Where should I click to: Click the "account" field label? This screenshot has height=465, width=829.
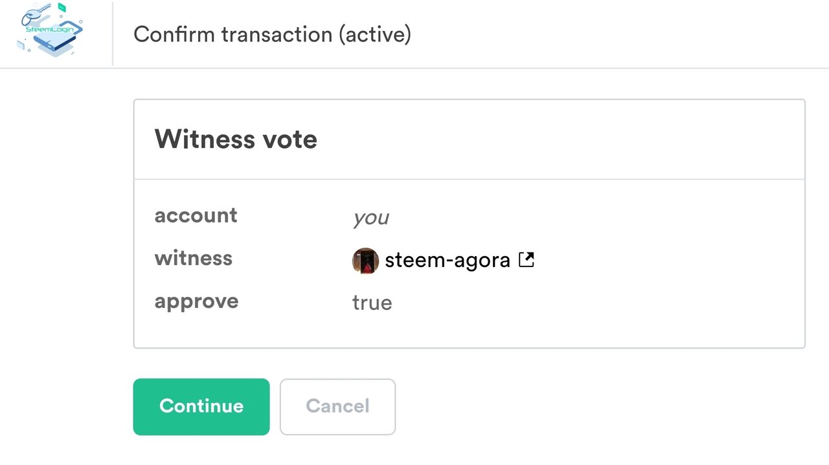tap(196, 215)
